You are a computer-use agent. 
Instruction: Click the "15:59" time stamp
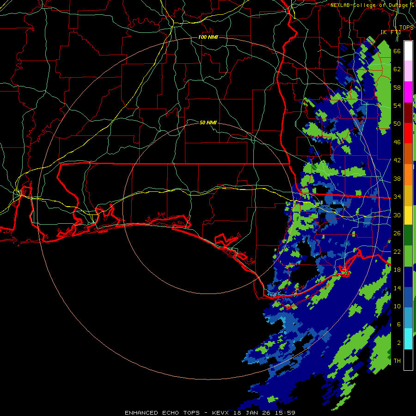click(285, 413)
